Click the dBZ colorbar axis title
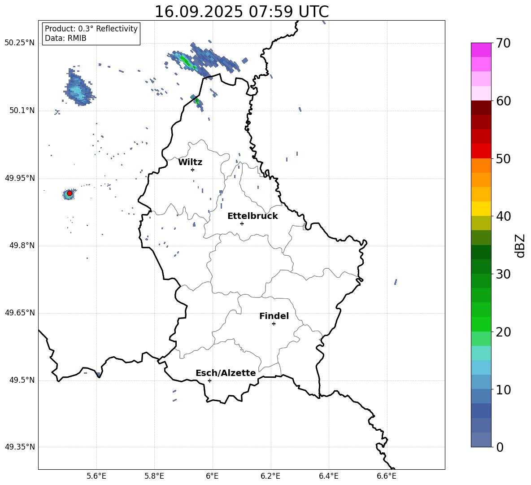This screenshot has width=531, height=485. tap(520, 245)
